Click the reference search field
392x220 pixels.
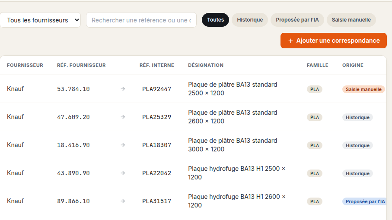click(x=141, y=20)
